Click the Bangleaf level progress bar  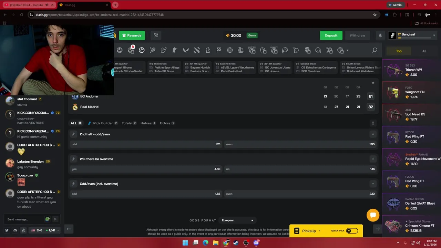tap(414, 38)
